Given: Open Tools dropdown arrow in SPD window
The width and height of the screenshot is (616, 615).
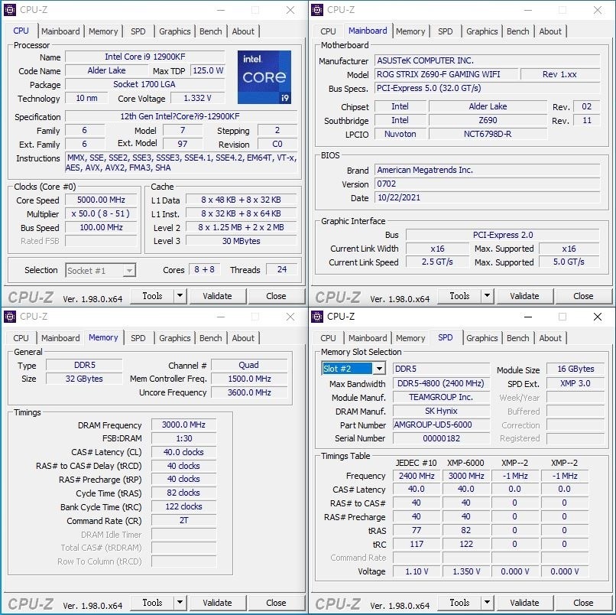Looking at the screenshot, I should click(487, 603).
